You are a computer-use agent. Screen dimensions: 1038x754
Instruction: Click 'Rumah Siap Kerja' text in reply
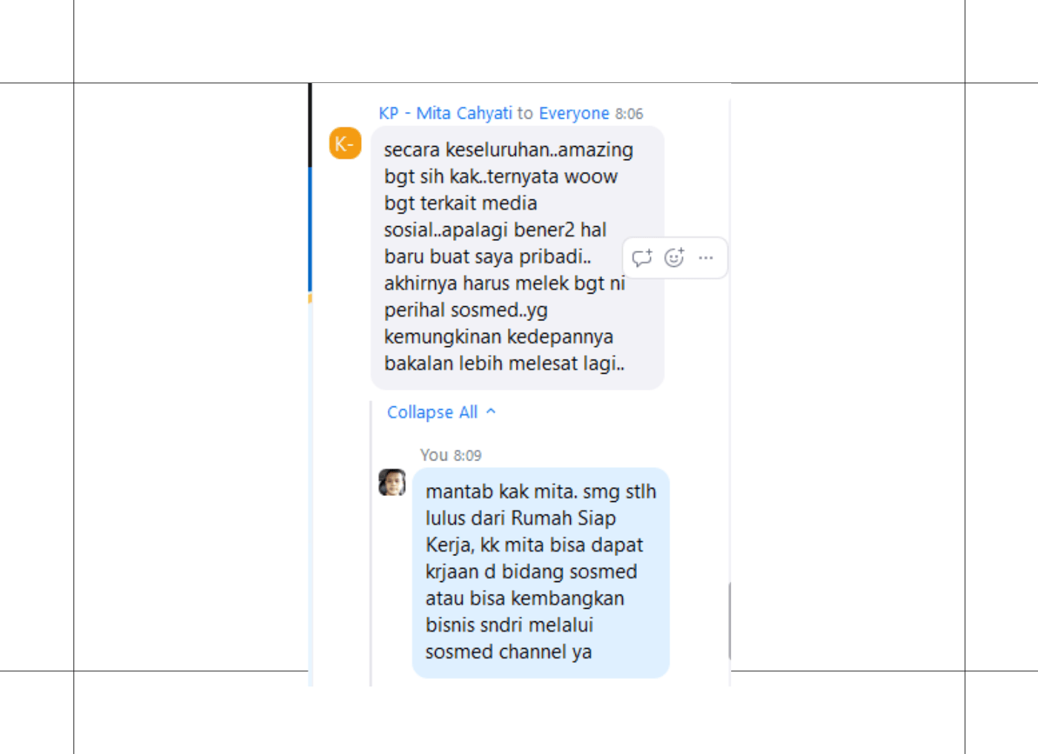pos(535,532)
